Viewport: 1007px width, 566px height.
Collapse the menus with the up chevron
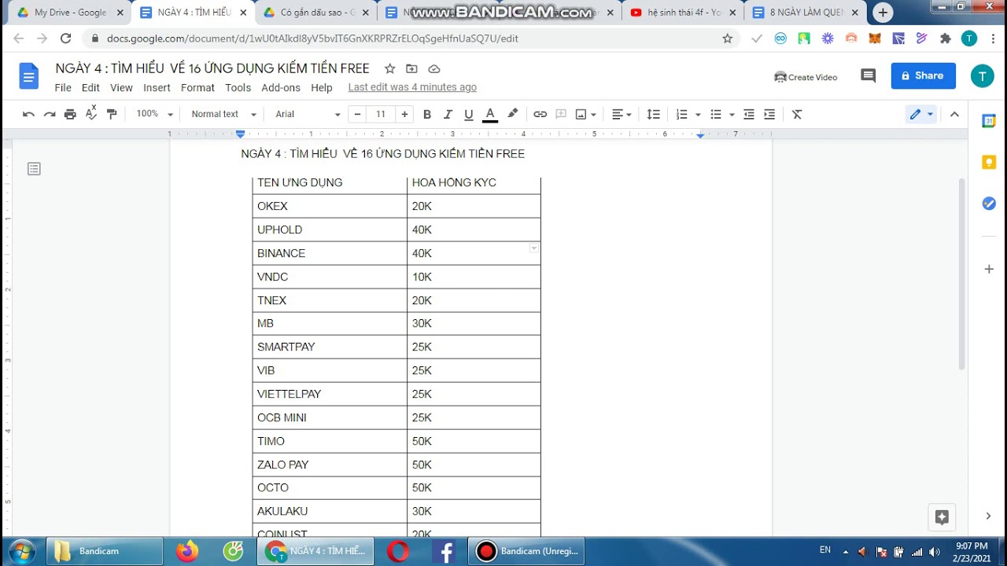click(x=954, y=114)
